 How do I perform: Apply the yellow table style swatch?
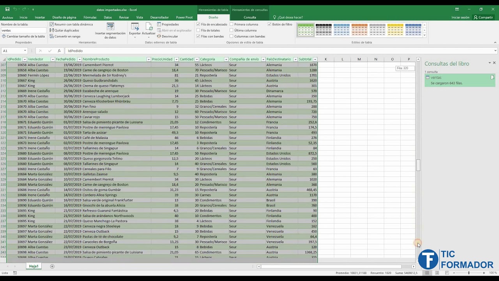(395, 30)
